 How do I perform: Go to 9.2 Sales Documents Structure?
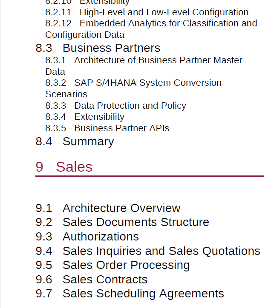coord(122,222)
